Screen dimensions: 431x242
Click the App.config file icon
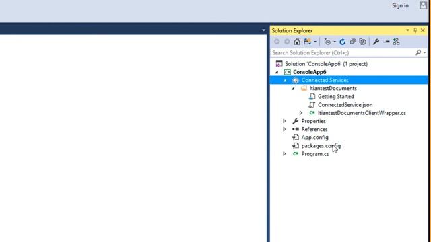pyautogui.click(x=296, y=137)
